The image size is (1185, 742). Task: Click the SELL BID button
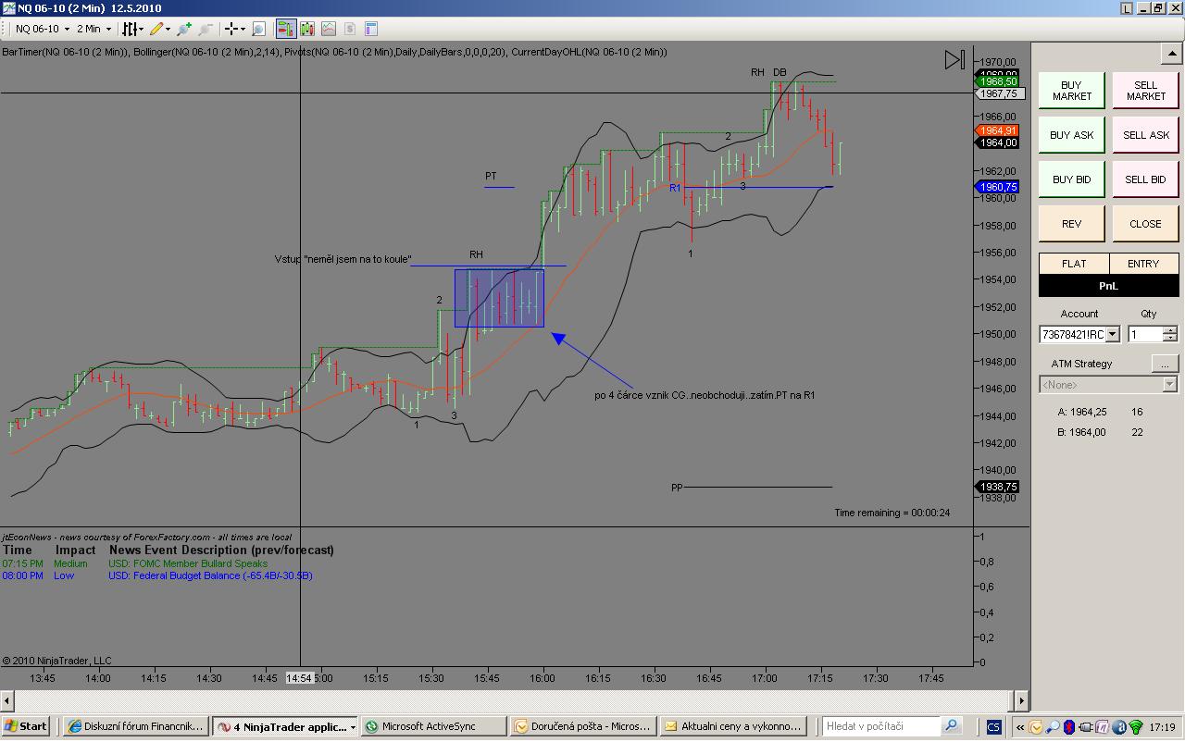[1145, 179]
